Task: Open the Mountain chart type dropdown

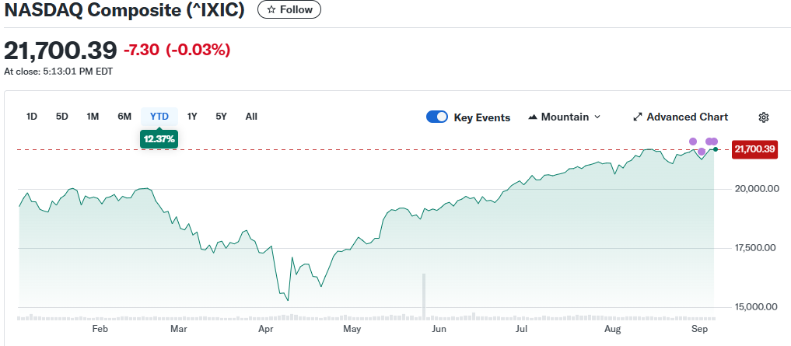Action: tap(565, 117)
